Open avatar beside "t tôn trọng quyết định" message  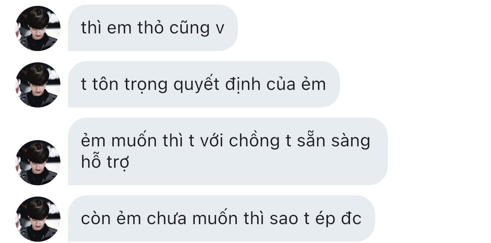(38, 85)
